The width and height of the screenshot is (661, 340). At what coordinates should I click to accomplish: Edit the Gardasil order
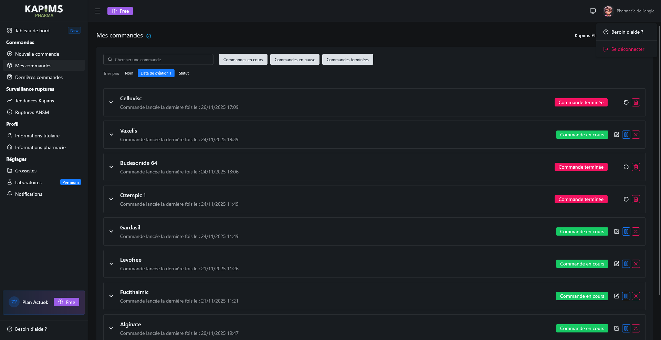617,231
